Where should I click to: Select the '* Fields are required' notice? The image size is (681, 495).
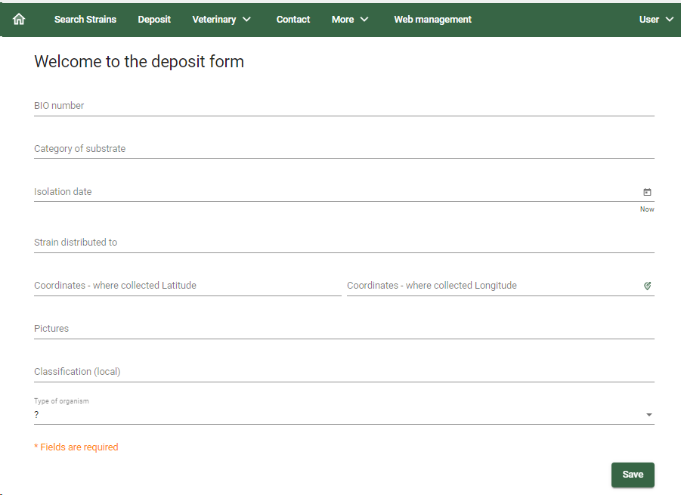point(76,447)
